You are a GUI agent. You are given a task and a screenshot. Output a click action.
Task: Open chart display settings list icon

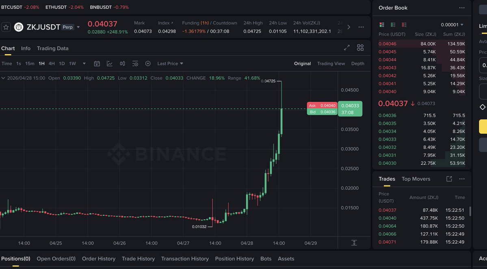click(x=135, y=64)
